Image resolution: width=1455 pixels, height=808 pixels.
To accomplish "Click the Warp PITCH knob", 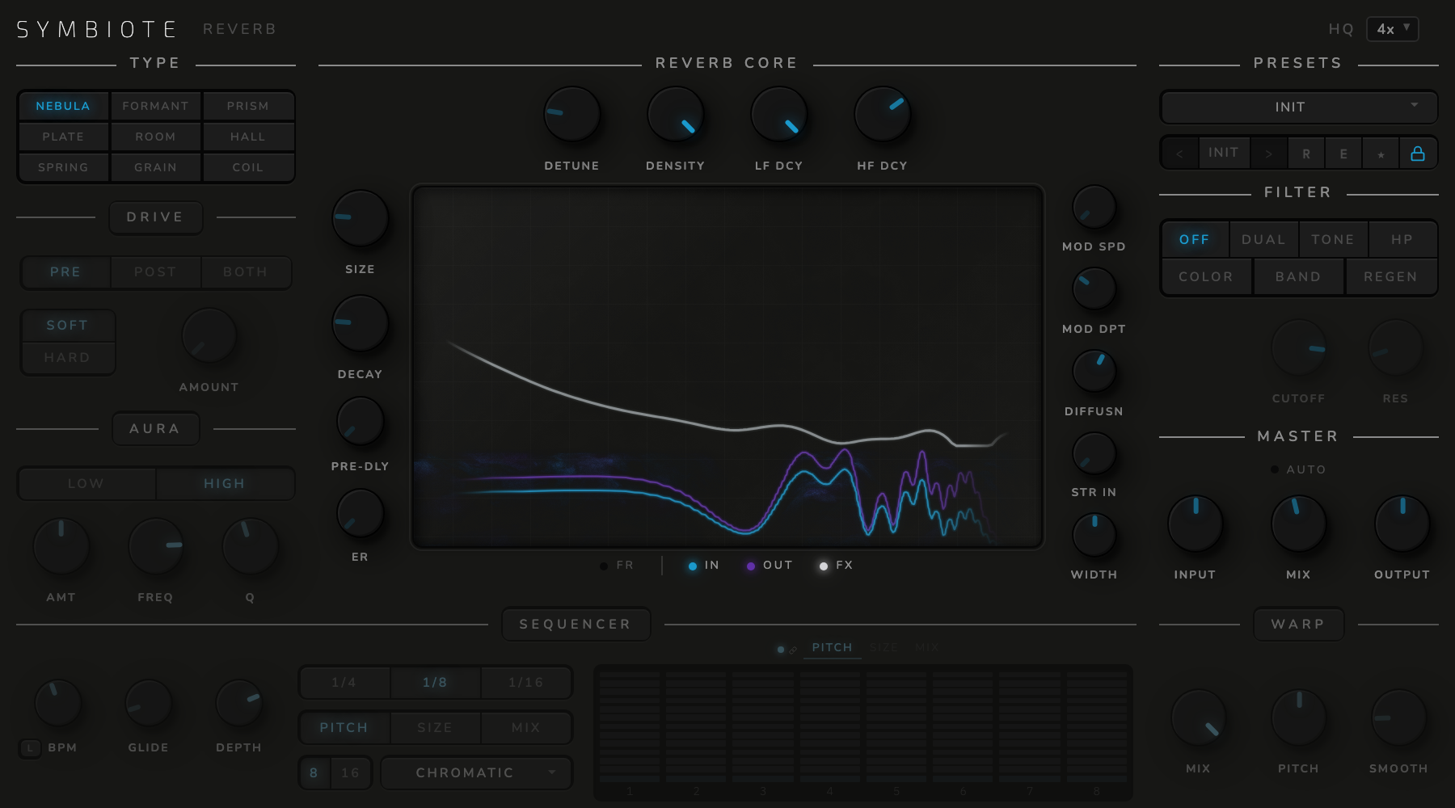I will pos(1298,717).
